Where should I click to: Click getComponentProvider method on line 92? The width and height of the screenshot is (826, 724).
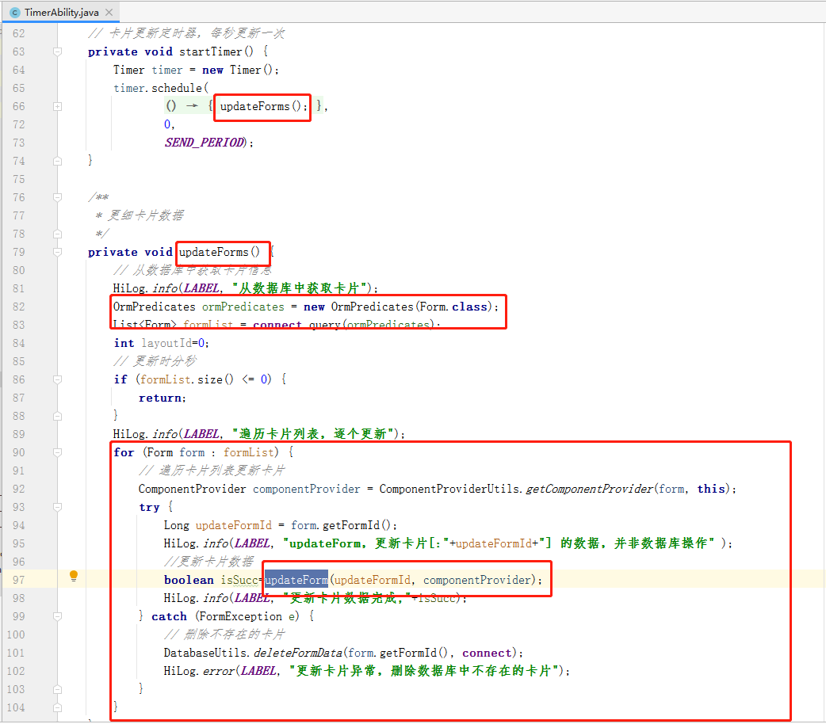tap(590, 489)
